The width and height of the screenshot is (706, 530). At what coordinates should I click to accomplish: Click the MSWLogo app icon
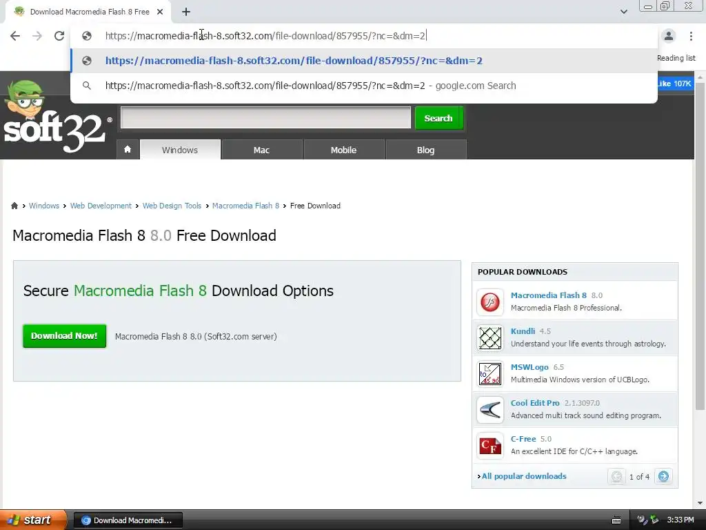pos(490,373)
